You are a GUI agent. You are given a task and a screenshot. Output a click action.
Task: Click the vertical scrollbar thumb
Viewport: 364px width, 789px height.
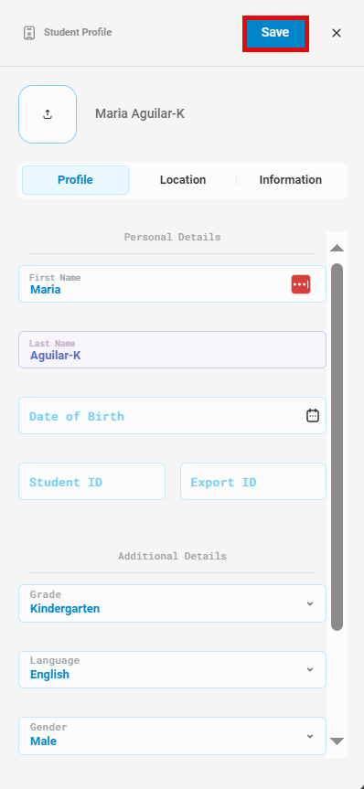pos(337,447)
